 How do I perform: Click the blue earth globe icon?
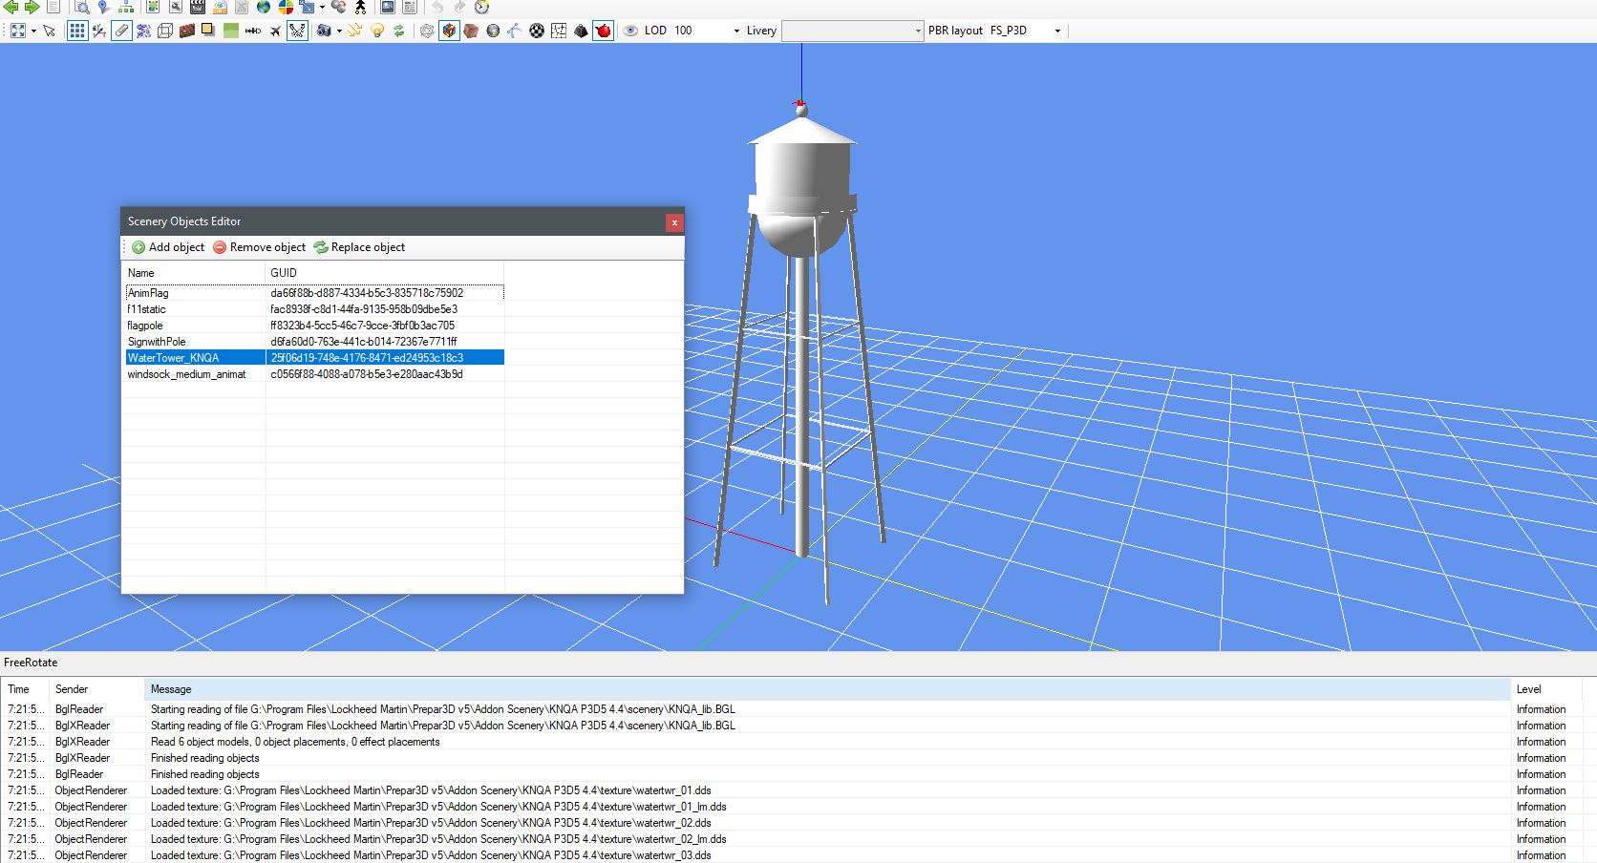263,7
